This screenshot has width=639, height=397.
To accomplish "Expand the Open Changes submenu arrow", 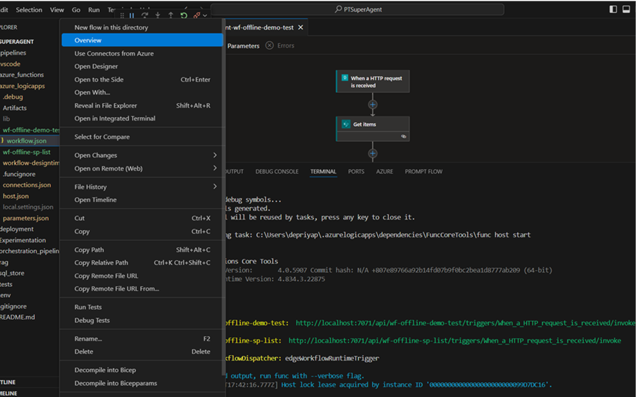I will pos(215,155).
